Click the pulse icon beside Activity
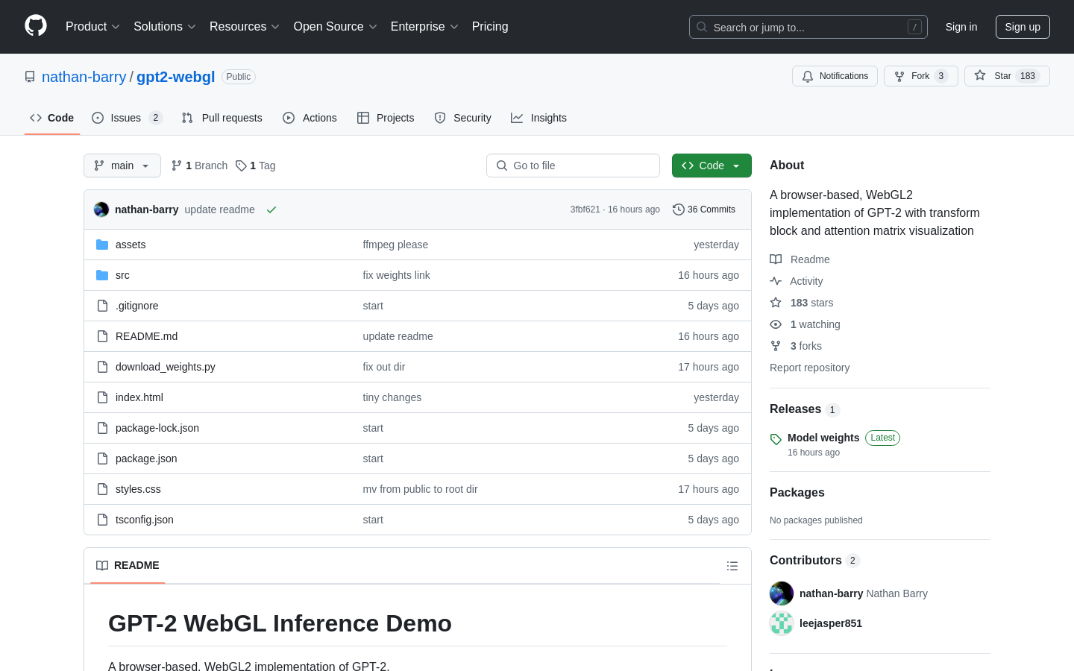Image resolution: width=1074 pixels, height=671 pixels. pos(776,281)
